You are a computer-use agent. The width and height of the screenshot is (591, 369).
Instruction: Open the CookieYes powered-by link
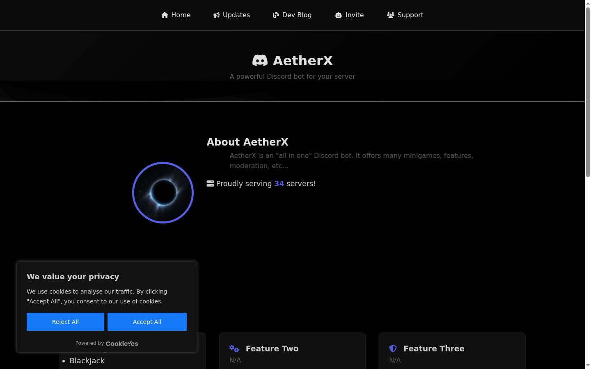[x=122, y=344]
